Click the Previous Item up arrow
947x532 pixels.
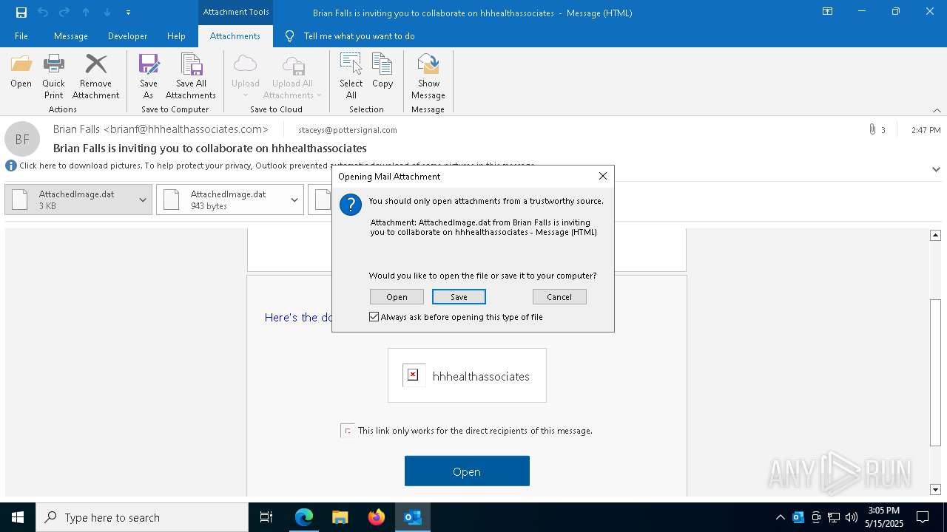coord(86,12)
